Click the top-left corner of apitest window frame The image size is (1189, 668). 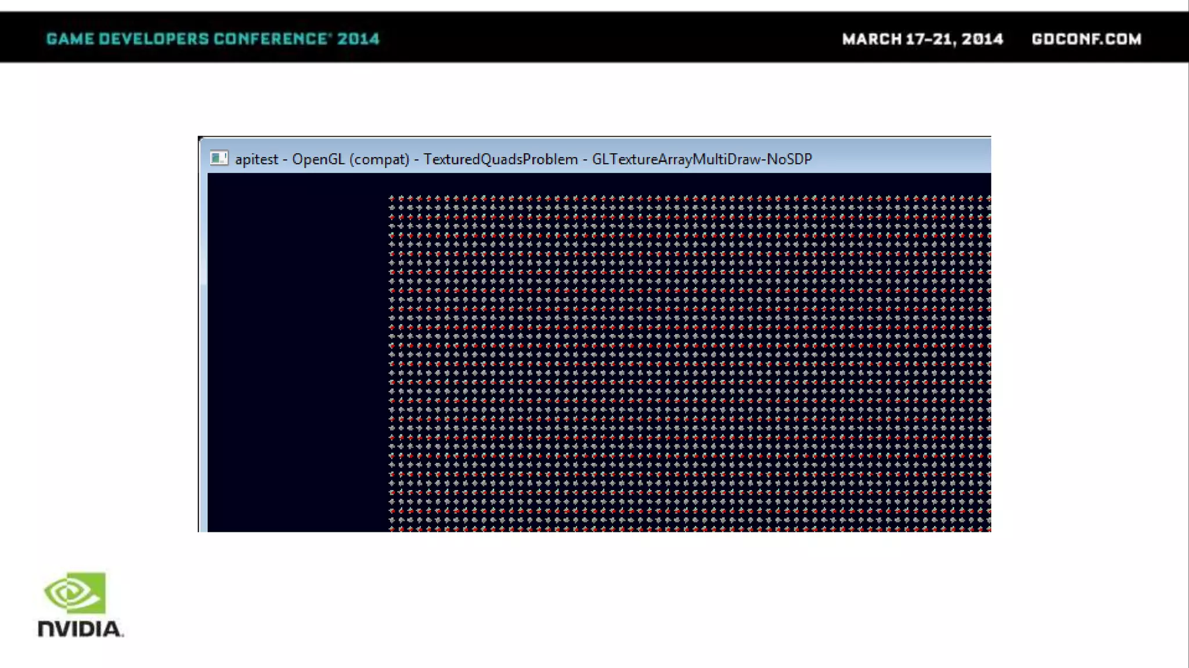click(x=200, y=139)
